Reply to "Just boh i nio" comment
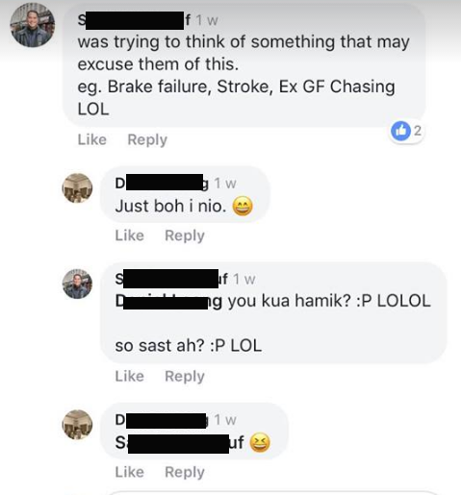 tap(185, 235)
